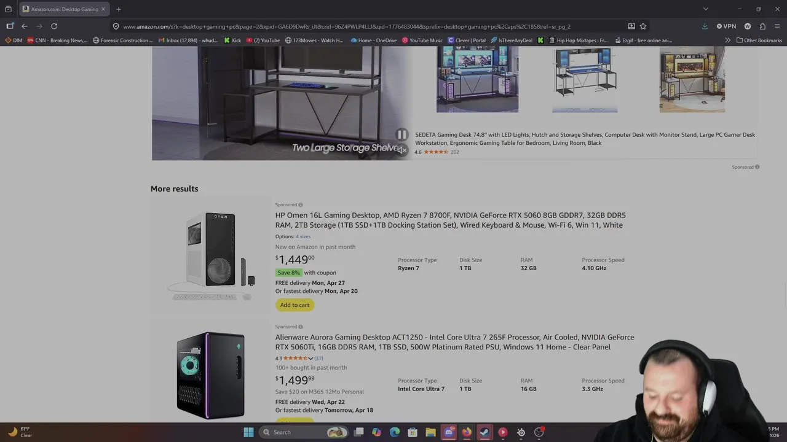Open the Alienware (37) reviews link

[318, 359]
